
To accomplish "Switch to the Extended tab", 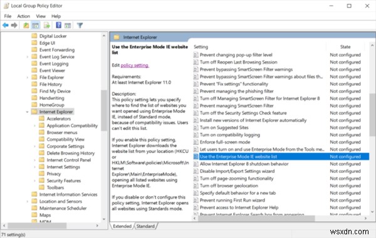I will (122, 226).
